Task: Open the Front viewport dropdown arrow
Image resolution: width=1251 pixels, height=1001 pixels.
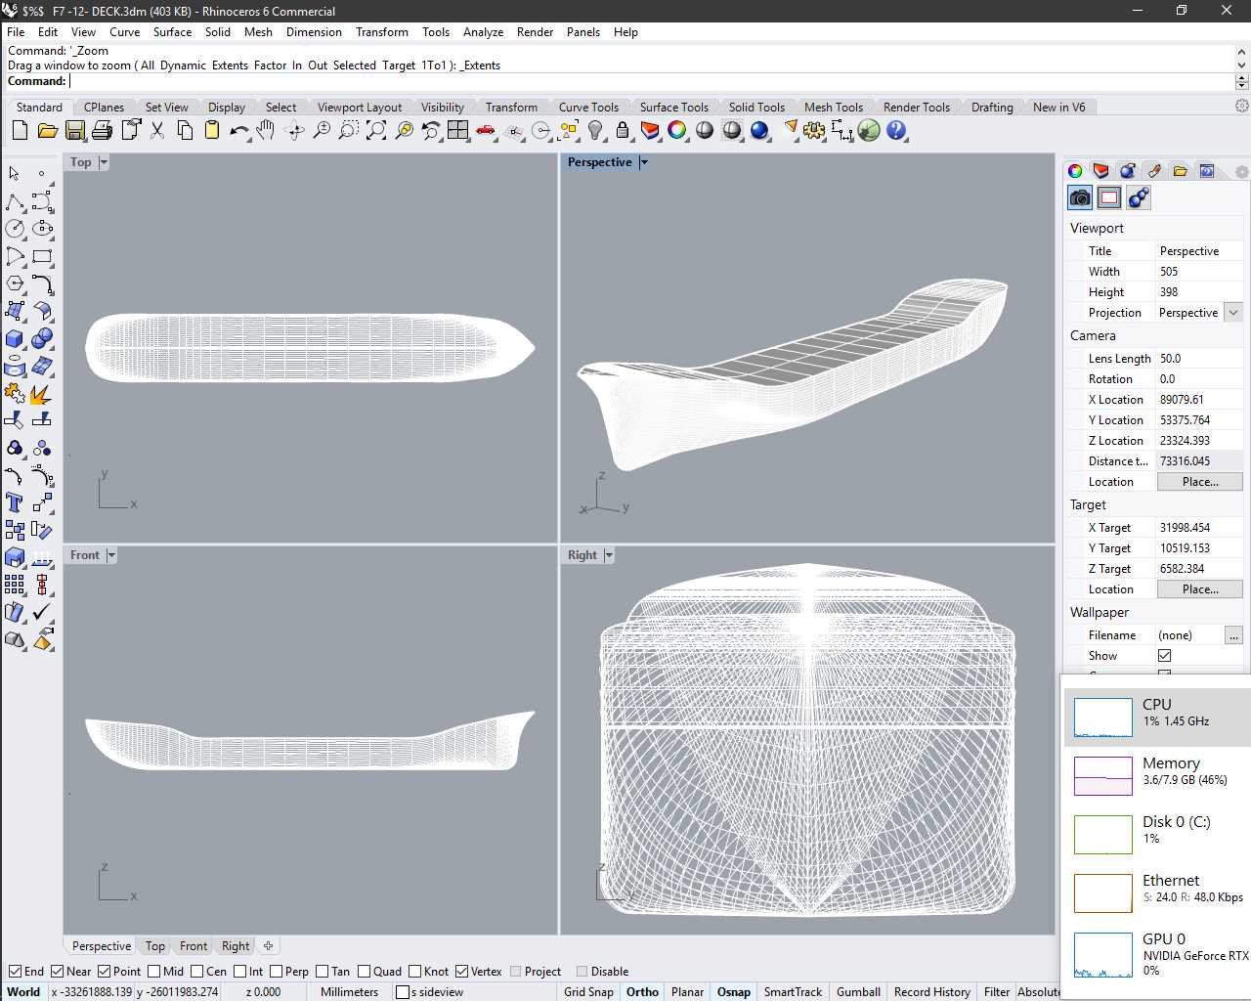Action: click(111, 555)
